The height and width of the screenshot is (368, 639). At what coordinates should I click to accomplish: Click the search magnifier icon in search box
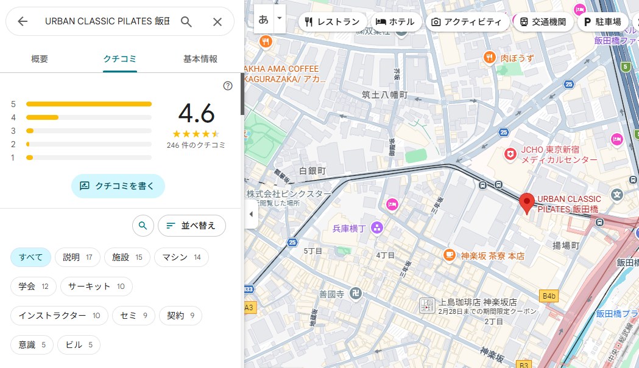[x=186, y=22]
